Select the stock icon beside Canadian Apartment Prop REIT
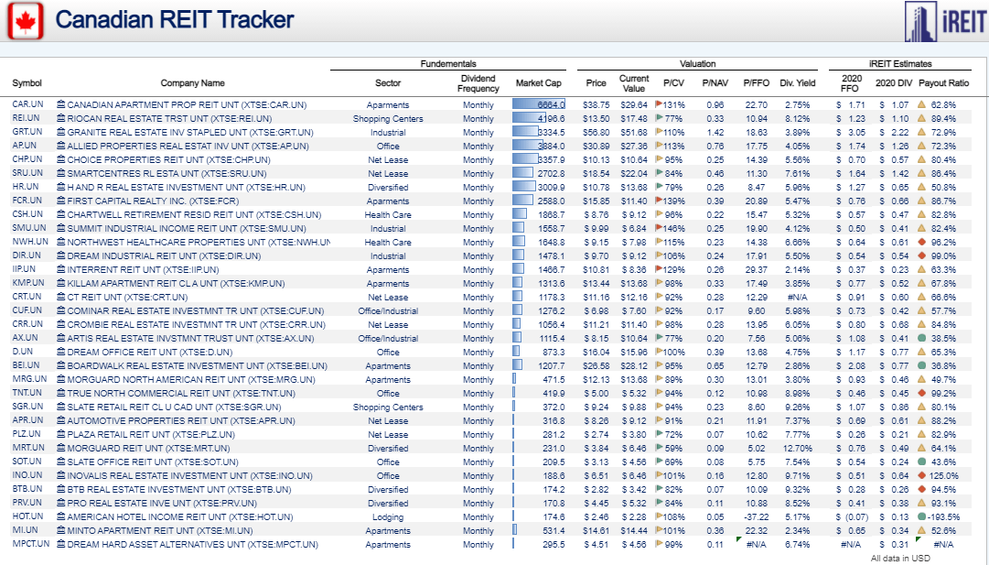Image resolution: width=989 pixels, height=565 pixels. click(61, 104)
